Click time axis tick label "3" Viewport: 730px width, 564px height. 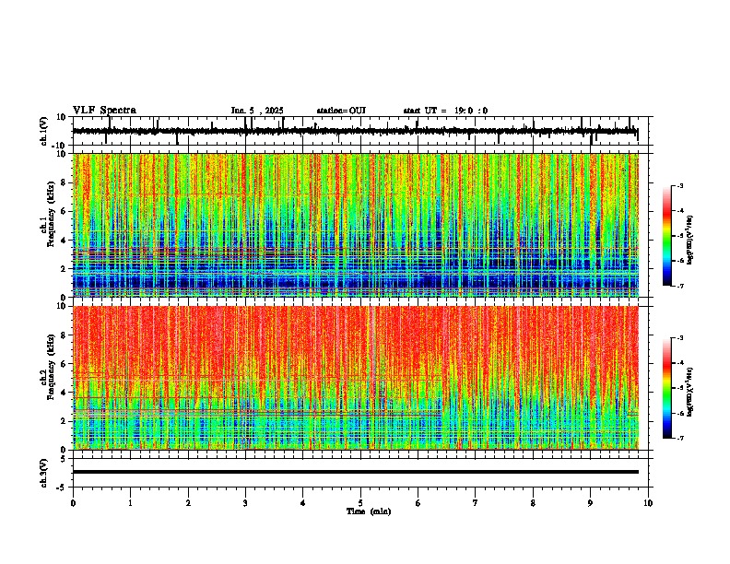click(x=245, y=503)
